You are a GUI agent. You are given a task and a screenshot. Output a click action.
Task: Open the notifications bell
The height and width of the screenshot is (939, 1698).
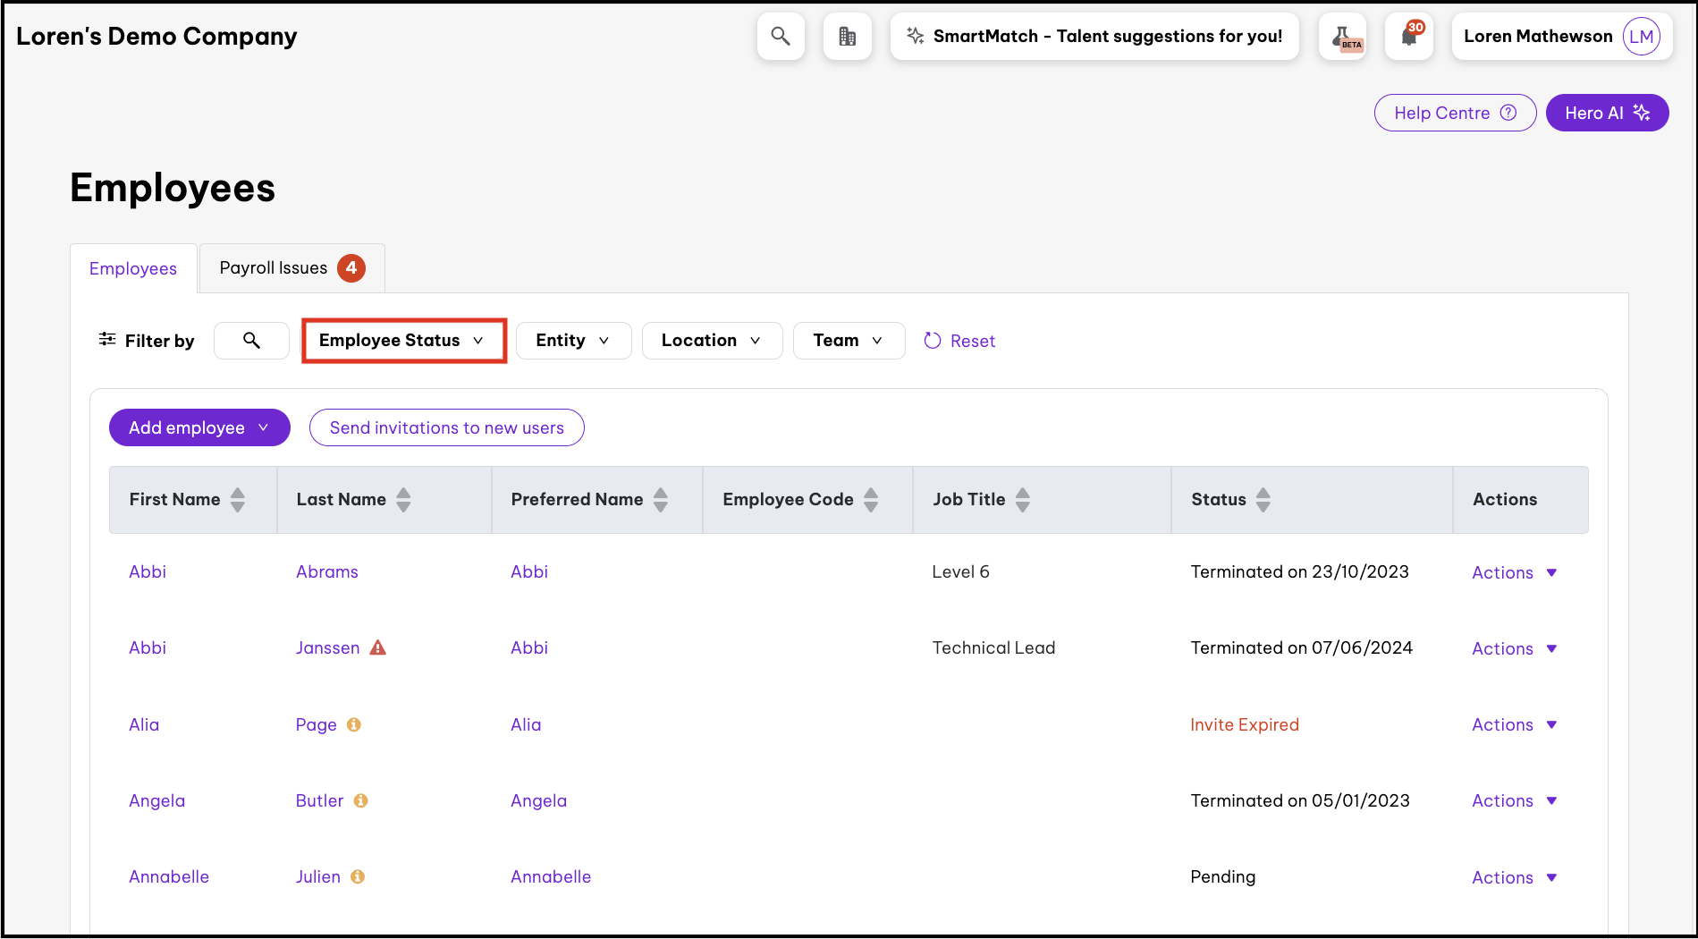(x=1409, y=37)
